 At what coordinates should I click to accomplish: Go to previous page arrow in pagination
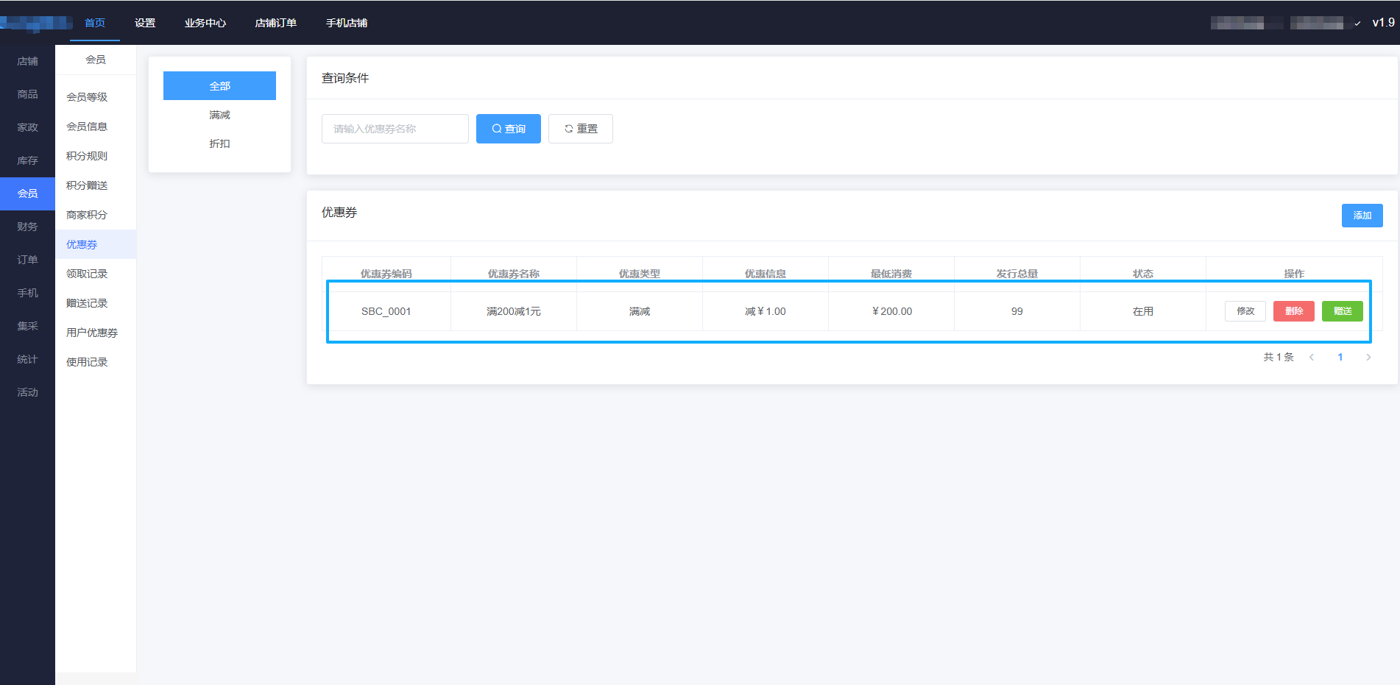click(1312, 358)
